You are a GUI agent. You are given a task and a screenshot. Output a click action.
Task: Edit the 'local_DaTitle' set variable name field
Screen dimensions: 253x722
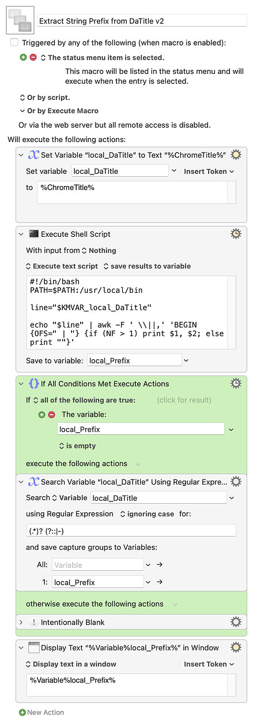[120, 171]
